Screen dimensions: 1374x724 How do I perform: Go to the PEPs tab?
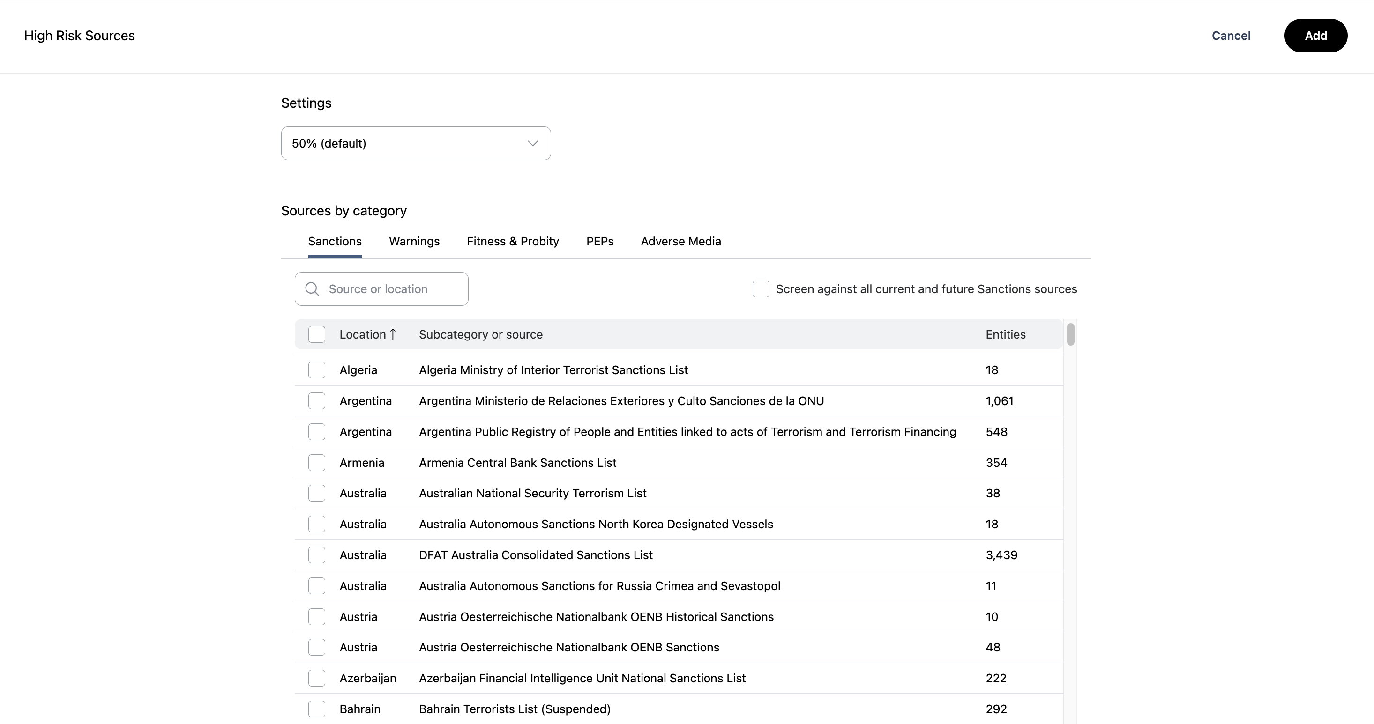click(x=599, y=242)
